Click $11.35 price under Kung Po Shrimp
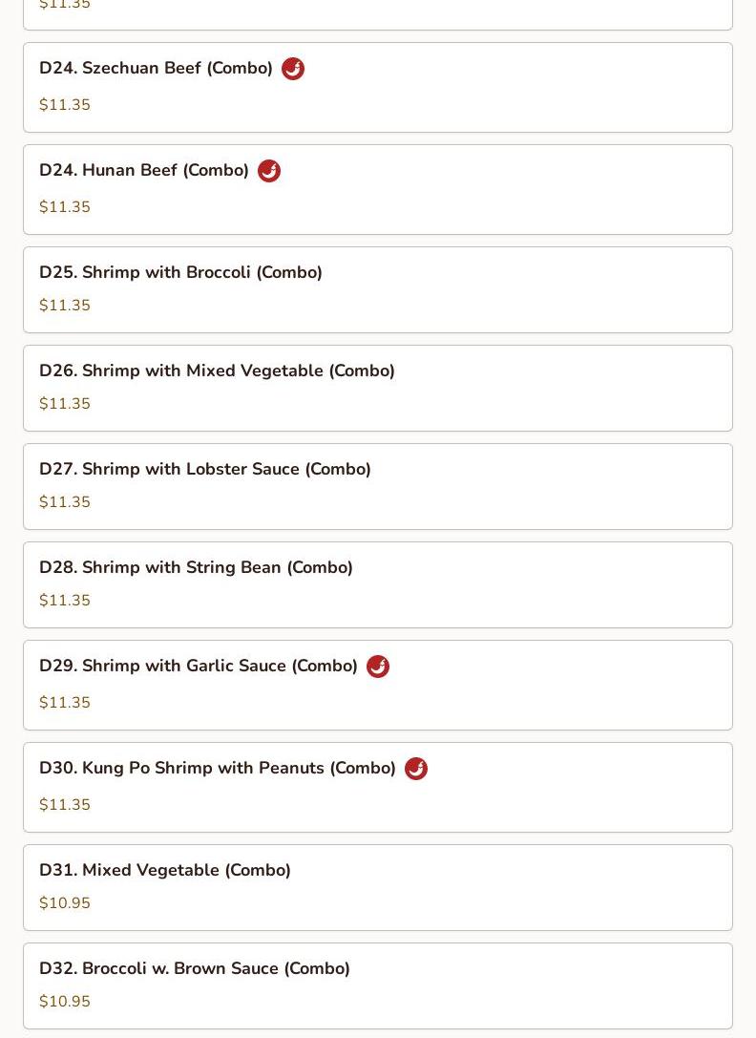This screenshot has height=1038, width=756. pyautogui.click(x=65, y=805)
